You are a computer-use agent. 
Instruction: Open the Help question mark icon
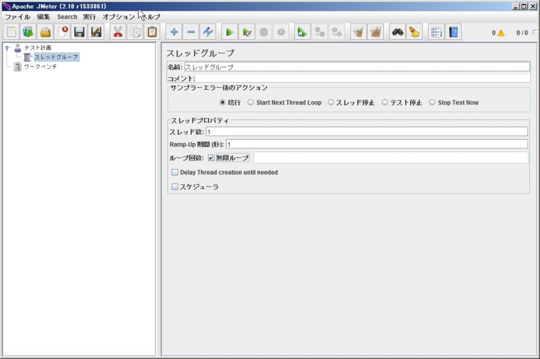coord(453,32)
